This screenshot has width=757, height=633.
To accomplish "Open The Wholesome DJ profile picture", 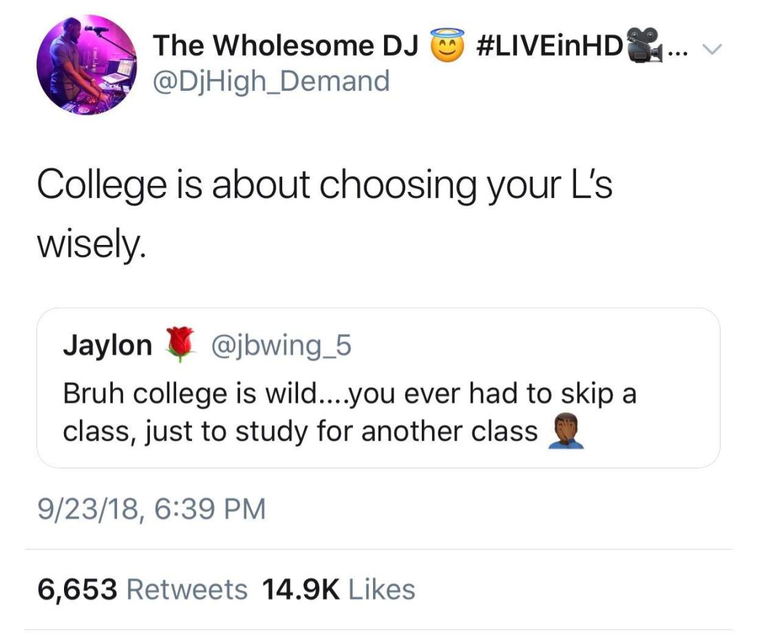I will tap(87, 65).
